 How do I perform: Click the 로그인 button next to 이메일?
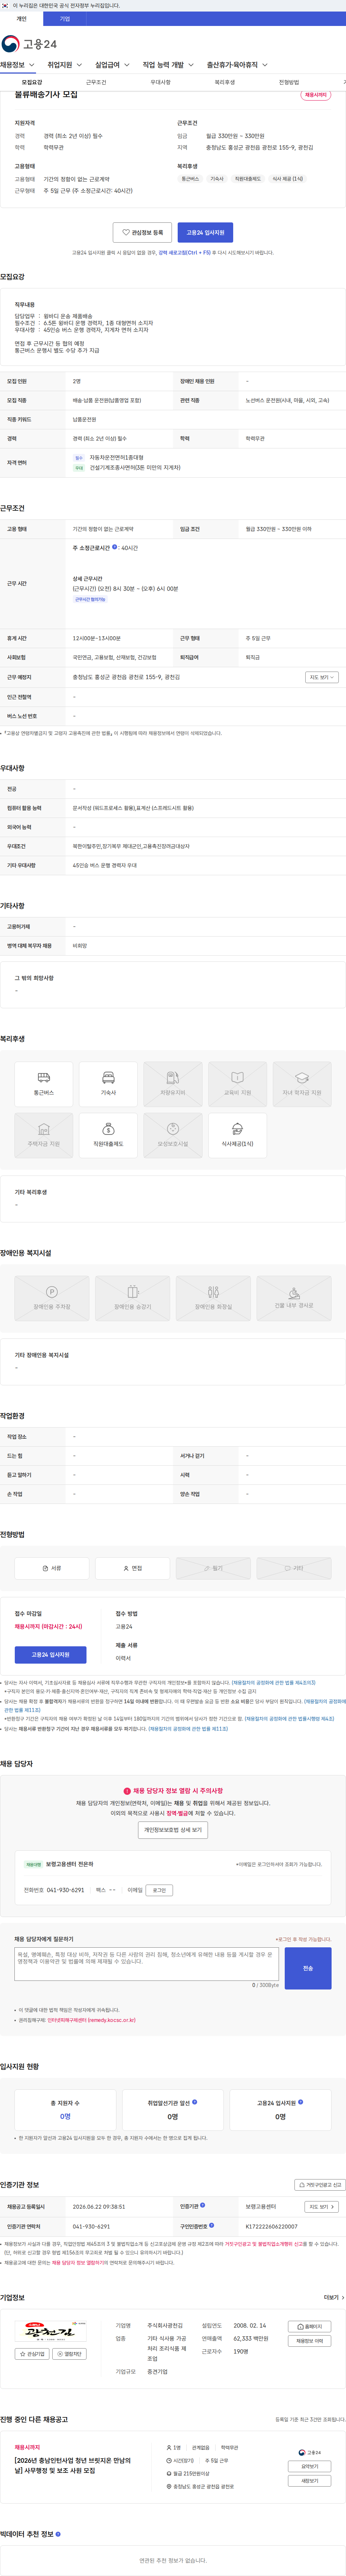pyautogui.click(x=159, y=1890)
